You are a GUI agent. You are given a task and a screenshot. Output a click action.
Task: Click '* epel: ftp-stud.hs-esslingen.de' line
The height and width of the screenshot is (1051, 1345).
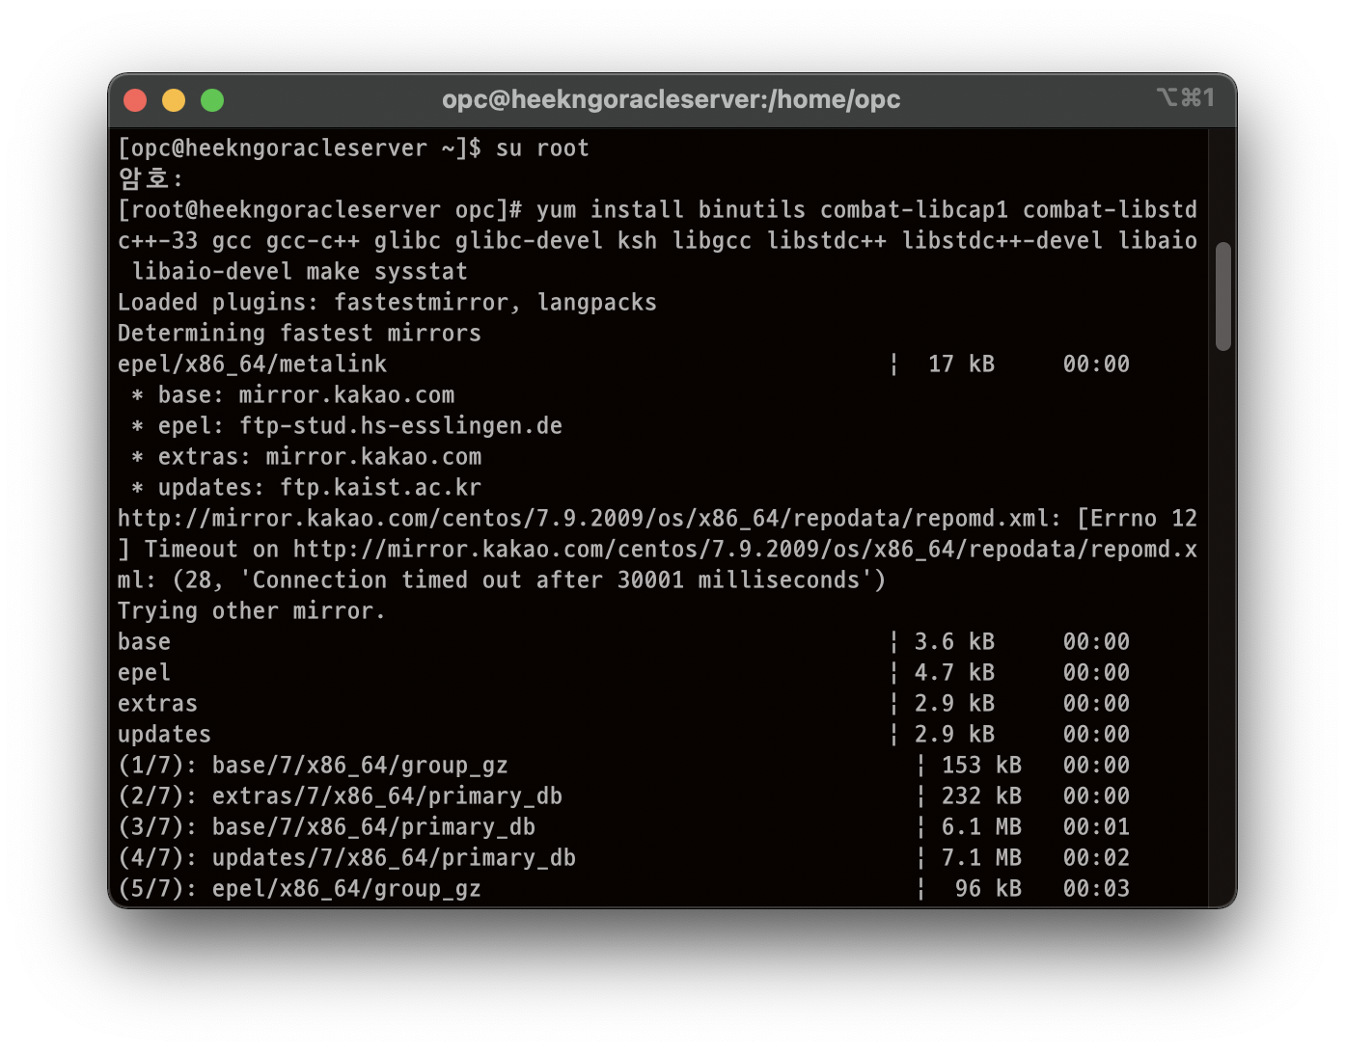pyautogui.click(x=346, y=426)
